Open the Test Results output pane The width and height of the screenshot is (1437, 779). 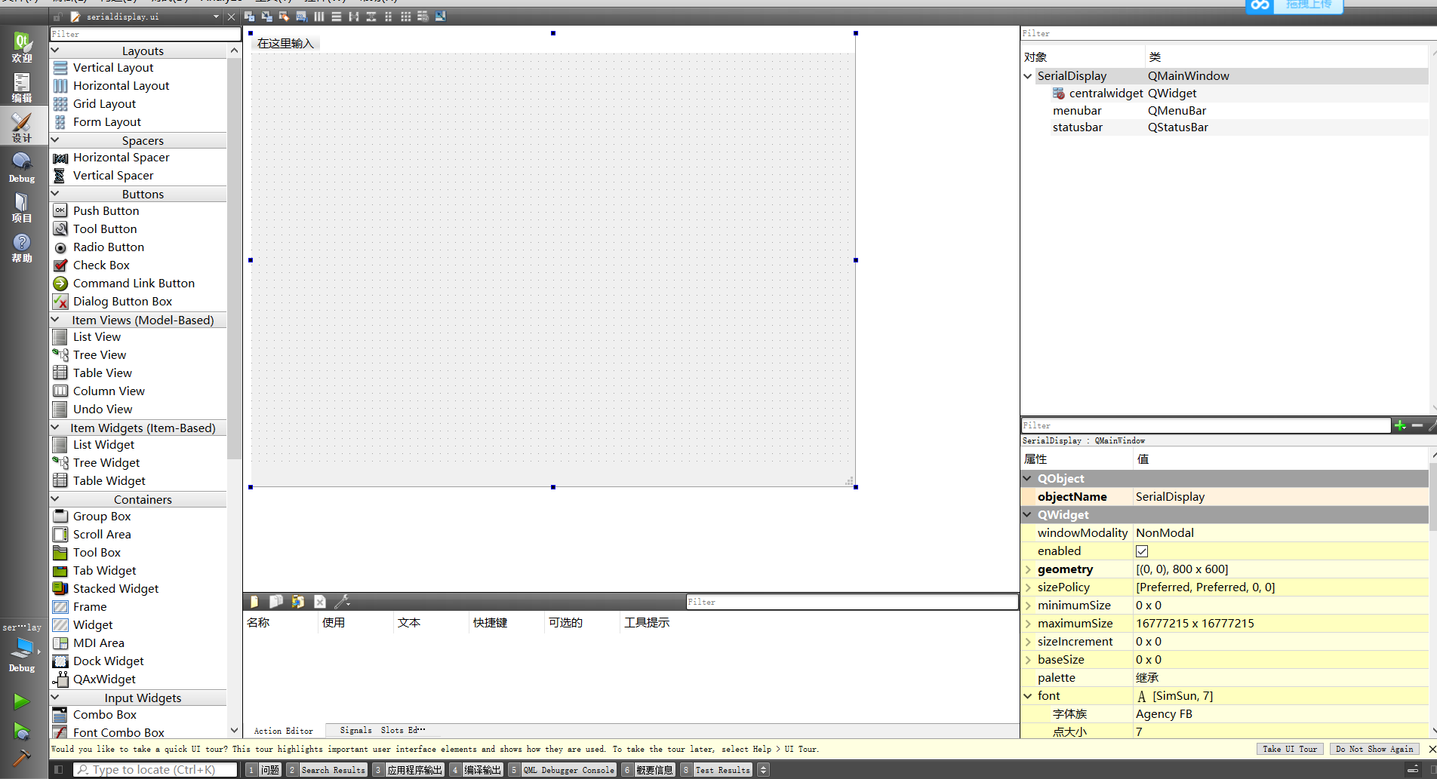pos(716,770)
